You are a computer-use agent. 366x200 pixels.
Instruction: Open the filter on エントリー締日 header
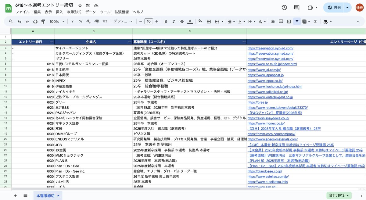(52, 42)
